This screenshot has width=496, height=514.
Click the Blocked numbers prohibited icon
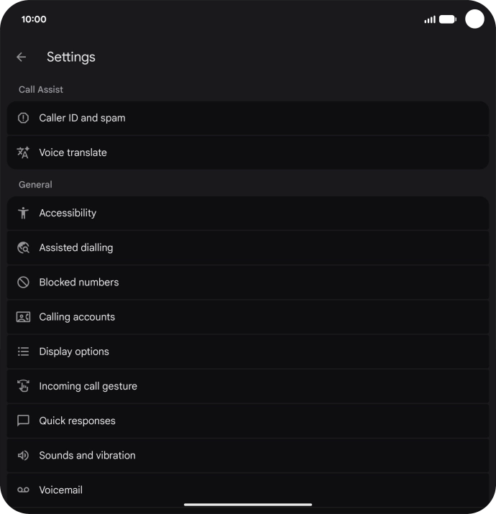pyautogui.click(x=23, y=283)
